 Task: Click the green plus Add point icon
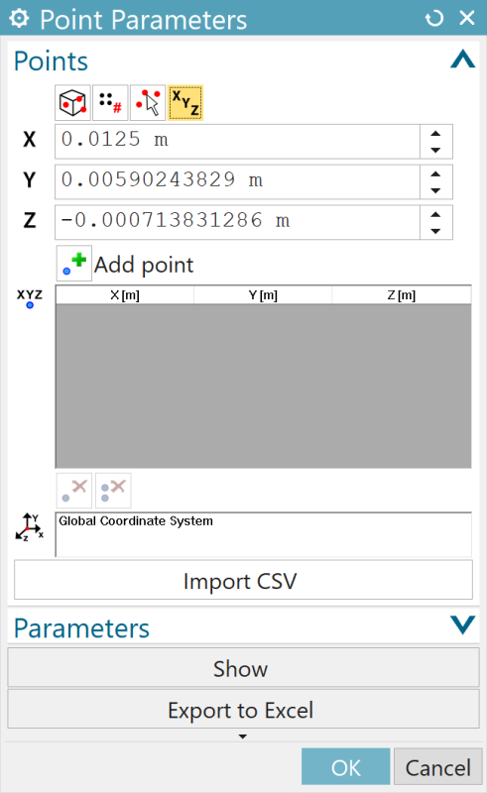(74, 264)
